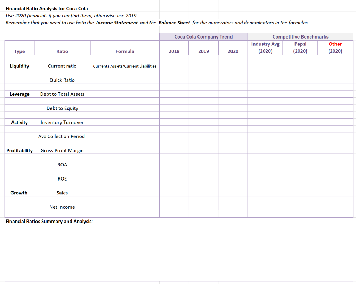This screenshot has width=356, height=284.
Task: Click the 'Competitive Benchmarks' header cell
Action: click(300, 37)
